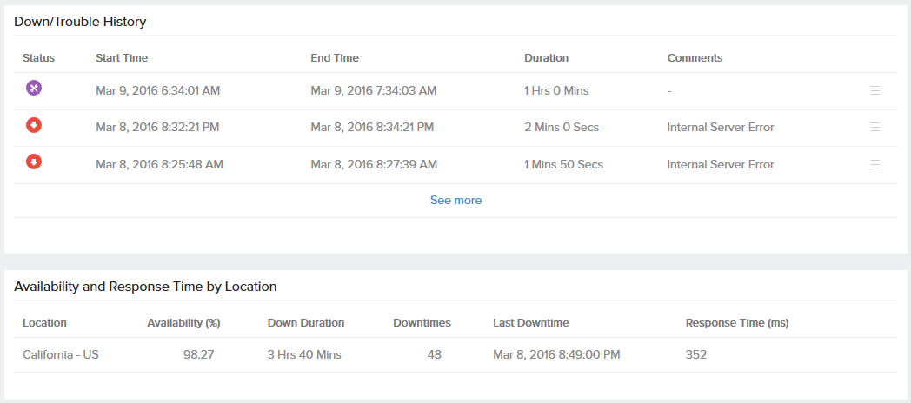Click the Availability (%) column header
Screen dimensions: 911x403
tap(183, 323)
